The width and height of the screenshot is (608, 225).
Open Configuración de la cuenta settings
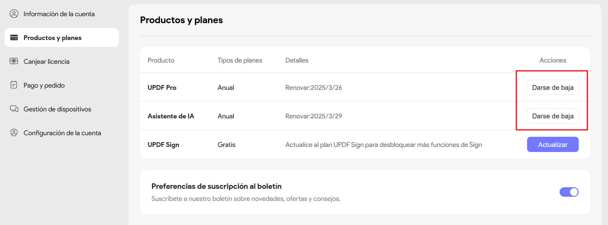62,133
